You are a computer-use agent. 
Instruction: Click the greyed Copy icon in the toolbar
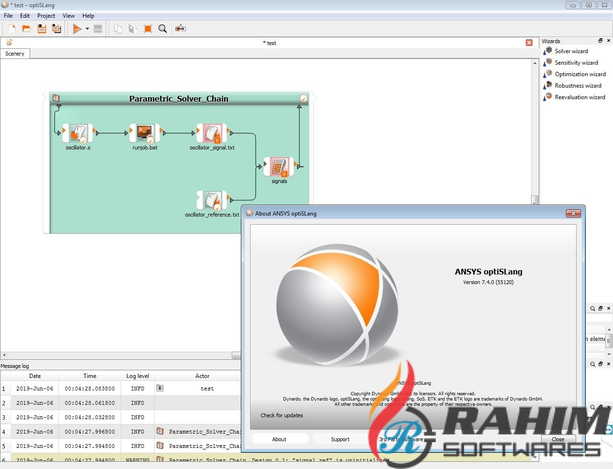click(118, 29)
